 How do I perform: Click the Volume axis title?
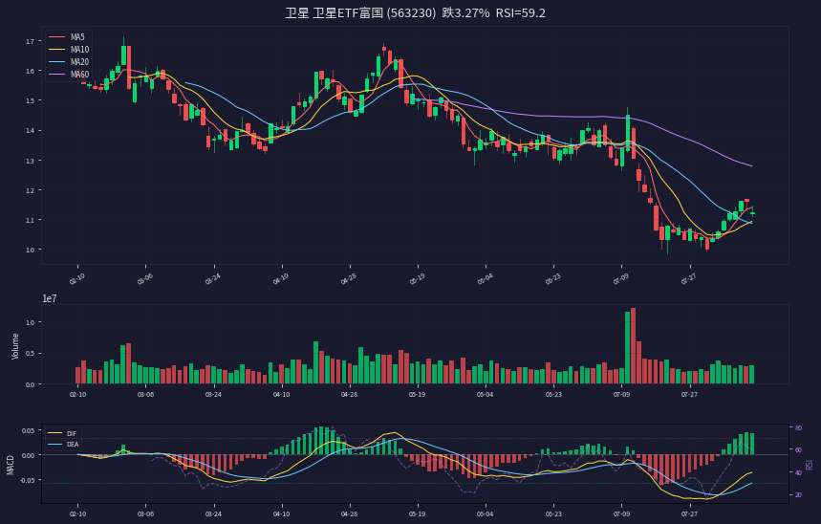[15, 346]
